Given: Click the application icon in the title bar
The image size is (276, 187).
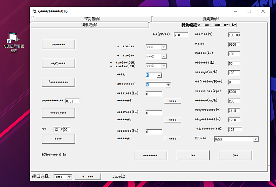Looking at the screenshot, I should 34,11.
